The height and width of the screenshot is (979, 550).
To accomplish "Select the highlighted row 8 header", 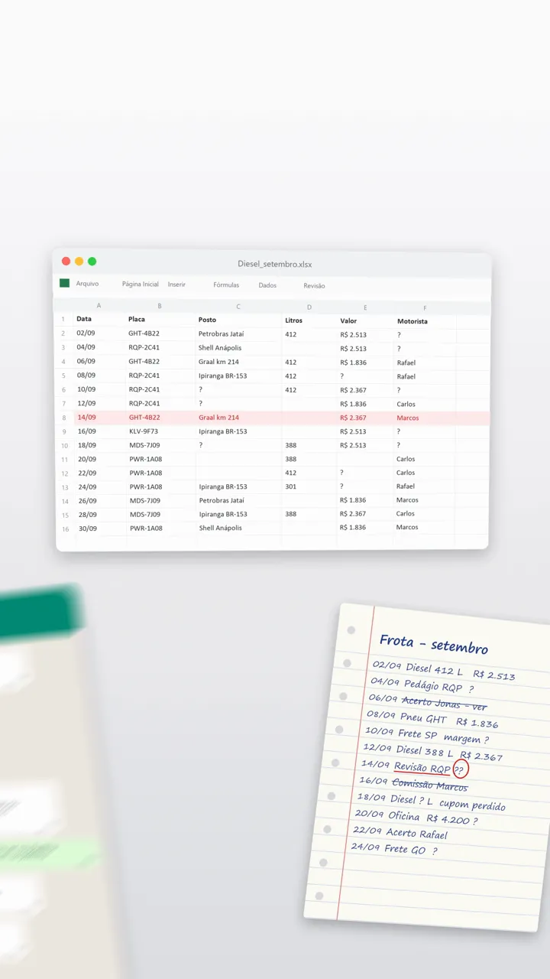I will pyautogui.click(x=64, y=418).
